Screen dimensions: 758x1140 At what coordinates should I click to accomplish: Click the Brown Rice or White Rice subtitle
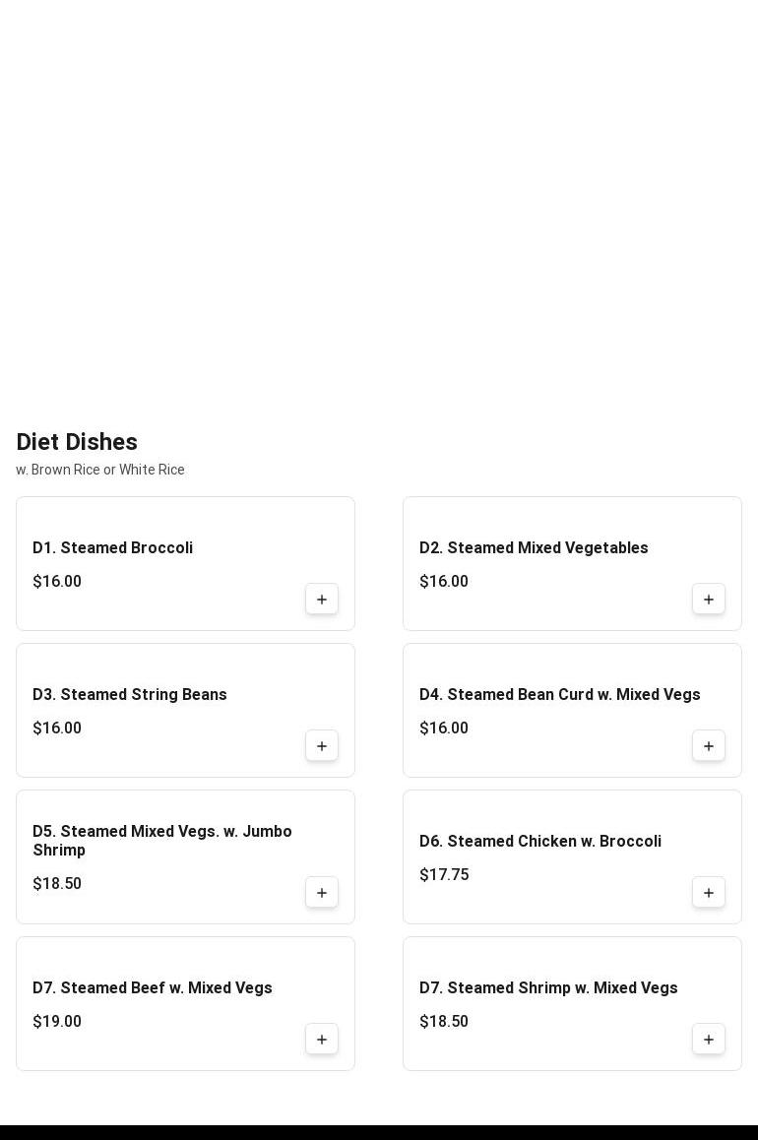pos(100,470)
